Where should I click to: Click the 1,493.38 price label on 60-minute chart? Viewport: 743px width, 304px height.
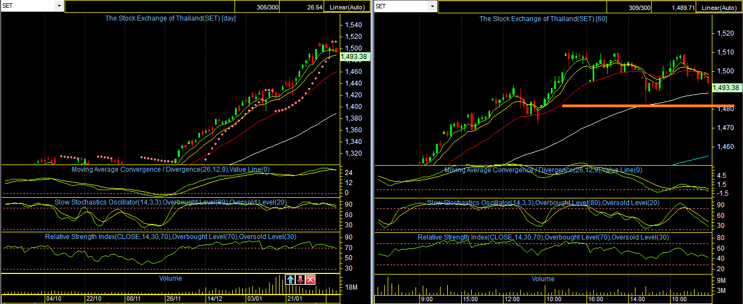pos(726,88)
